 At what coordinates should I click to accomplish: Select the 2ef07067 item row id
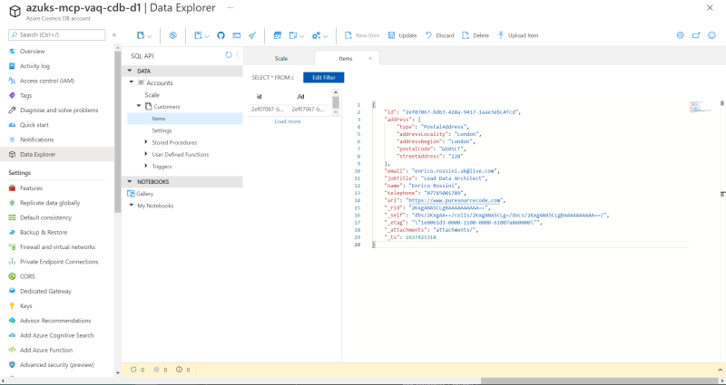[x=267, y=110]
